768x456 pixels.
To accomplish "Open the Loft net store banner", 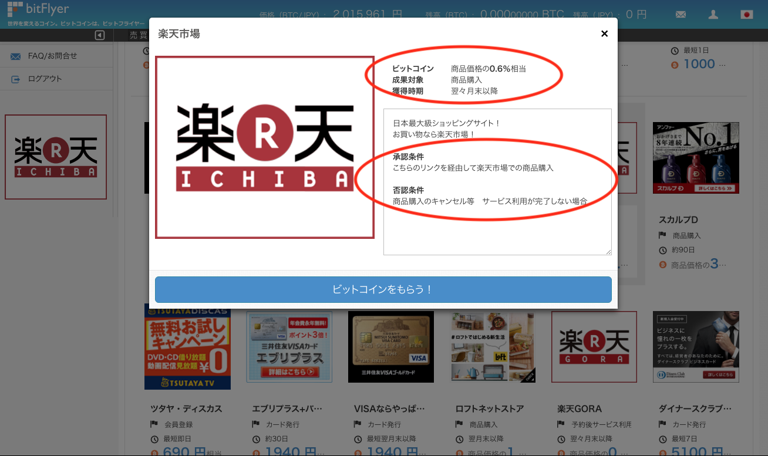I will (x=493, y=347).
